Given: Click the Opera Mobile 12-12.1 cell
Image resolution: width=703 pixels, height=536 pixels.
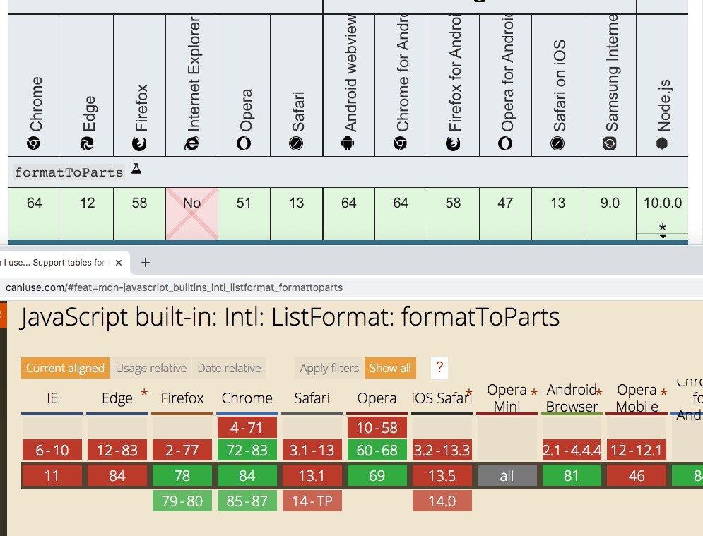Looking at the screenshot, I should [637, 450].
